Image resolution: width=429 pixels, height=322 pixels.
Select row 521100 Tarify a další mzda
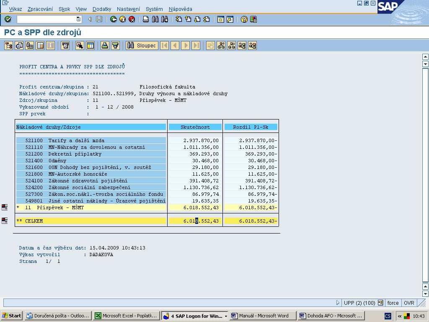(x=91, y=140)
